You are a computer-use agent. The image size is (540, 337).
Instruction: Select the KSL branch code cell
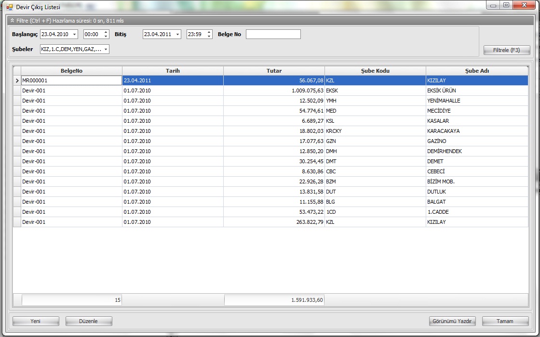(x=376, y=121)
